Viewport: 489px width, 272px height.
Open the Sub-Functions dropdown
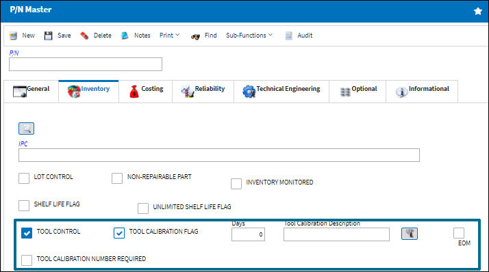click(249, 36)
